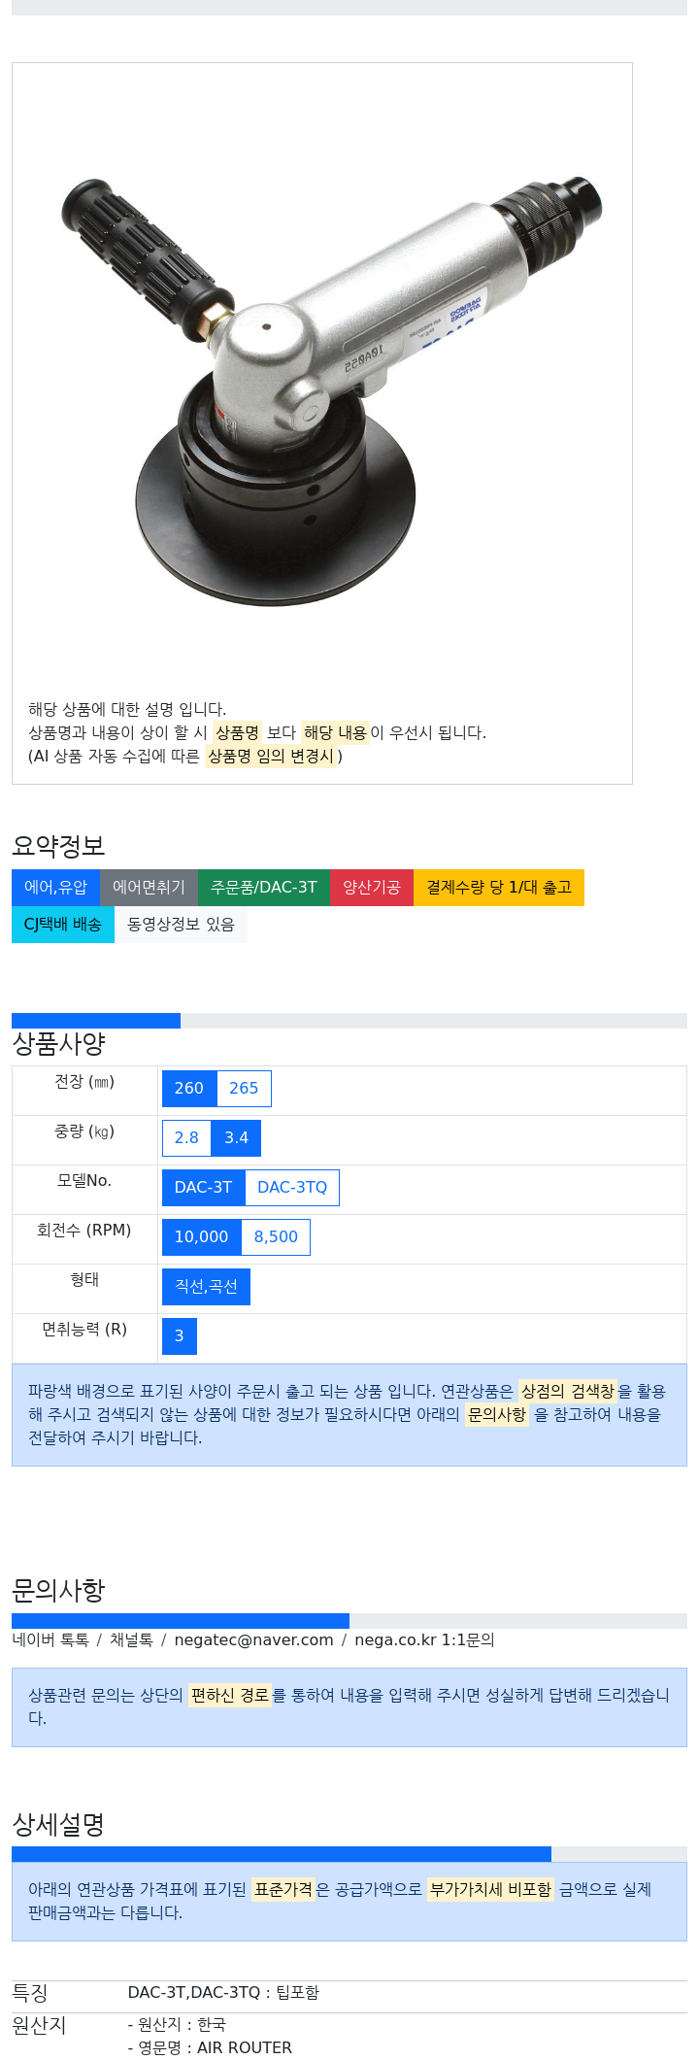Click the 양산기공 brand tag

click(x=372, y=888)
